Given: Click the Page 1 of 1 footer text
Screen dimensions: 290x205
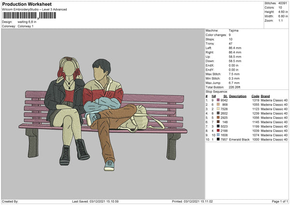Looking at the screenshot, I should point(279,201).
